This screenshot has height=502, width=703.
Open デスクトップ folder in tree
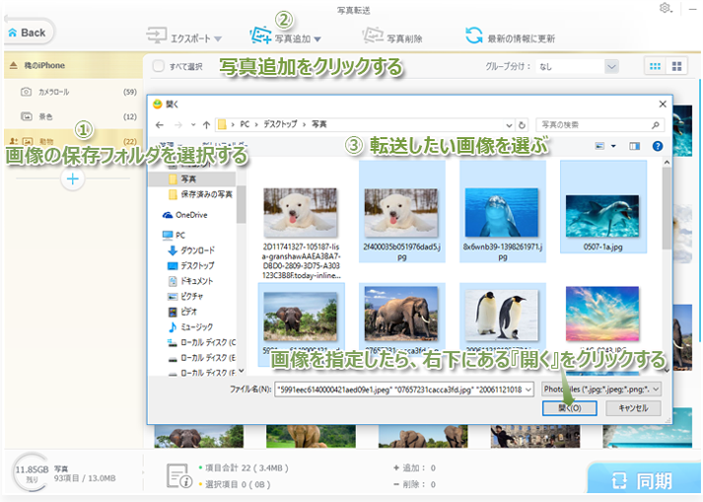pos(191,265)
